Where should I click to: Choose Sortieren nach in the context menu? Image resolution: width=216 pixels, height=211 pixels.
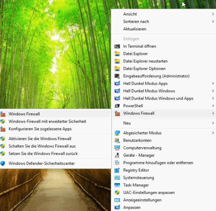[x=164, y=22]
